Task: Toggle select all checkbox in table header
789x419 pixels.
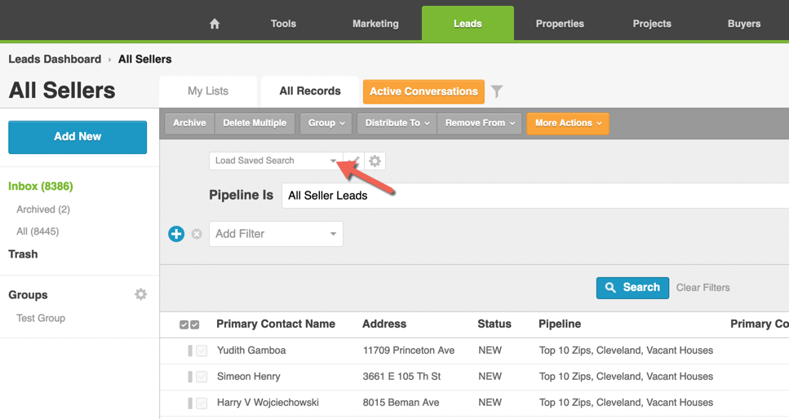Action: tap(189, 324)
